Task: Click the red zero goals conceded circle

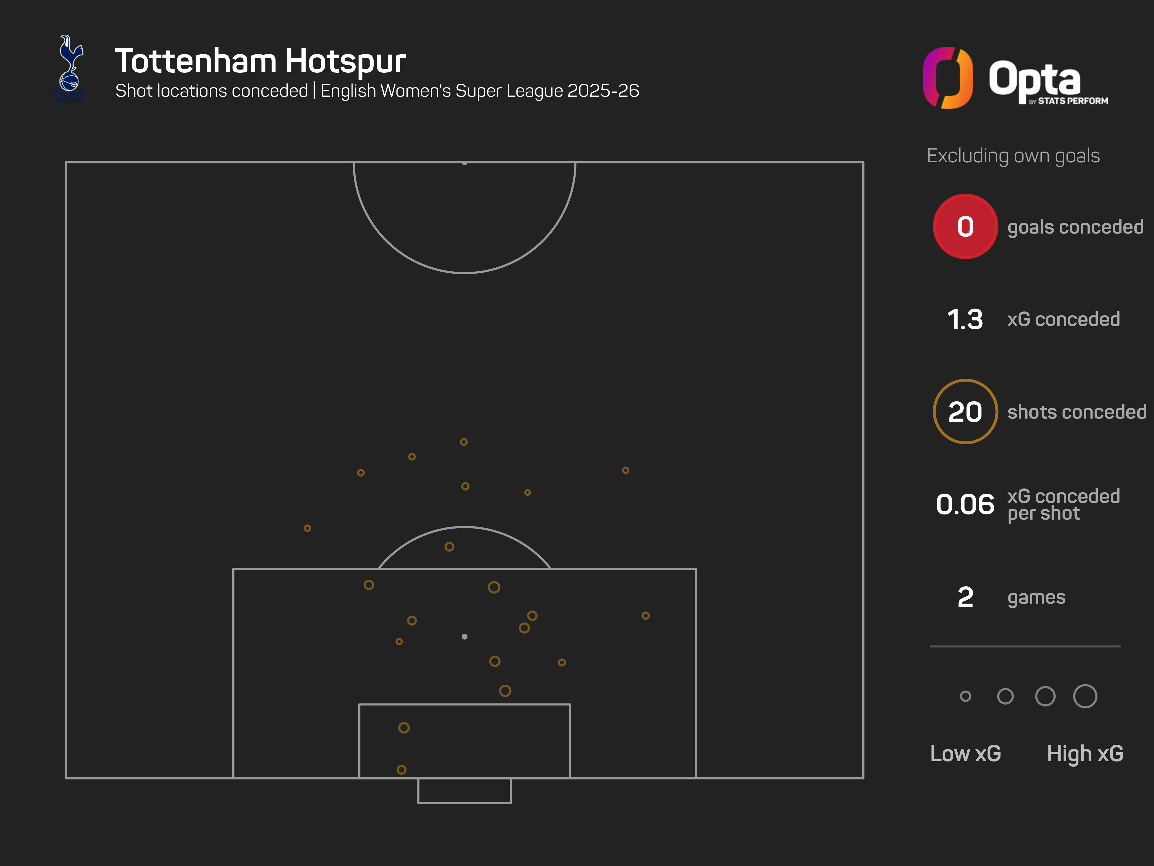Action: (965, 227)
